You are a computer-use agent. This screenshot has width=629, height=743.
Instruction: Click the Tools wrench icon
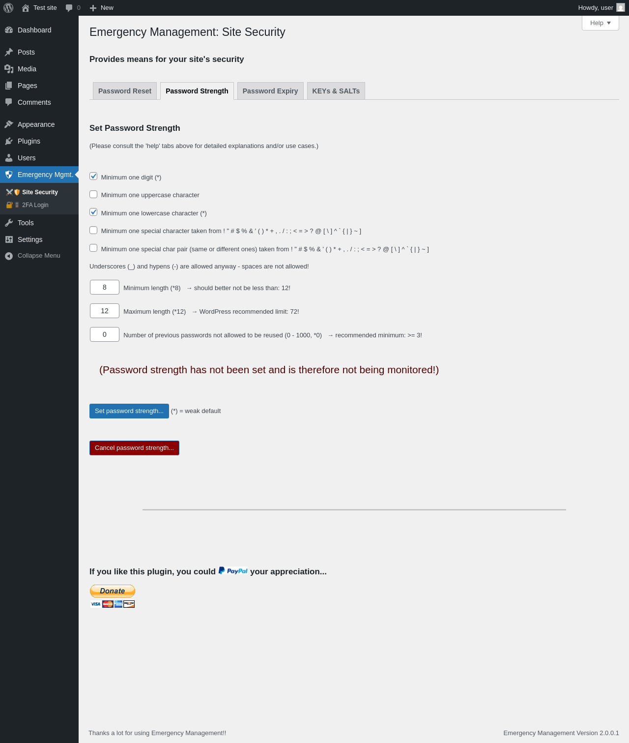pos(9,223)
